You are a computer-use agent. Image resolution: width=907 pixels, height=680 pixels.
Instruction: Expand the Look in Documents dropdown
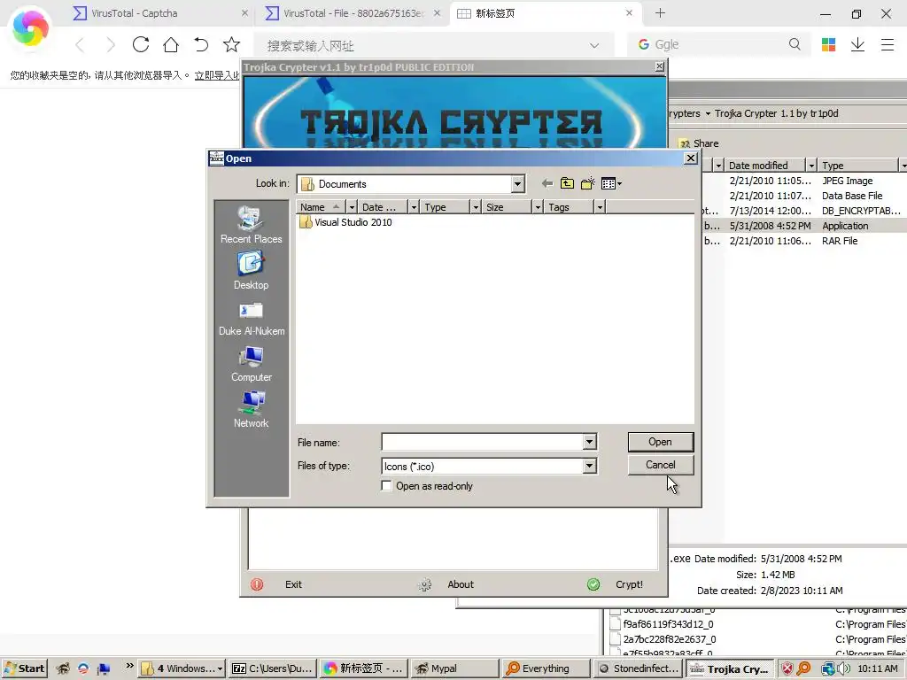click(x=517, y=184)
